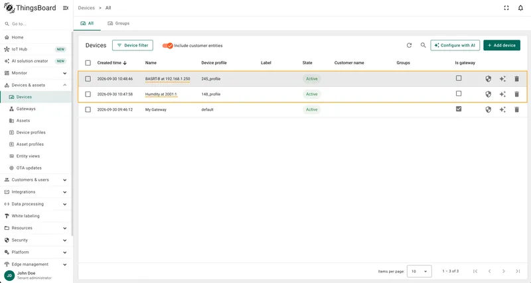The height and width of the screenshot is (283, 531).
Task: Expand Customers & users section
Action: coord(36,180)
